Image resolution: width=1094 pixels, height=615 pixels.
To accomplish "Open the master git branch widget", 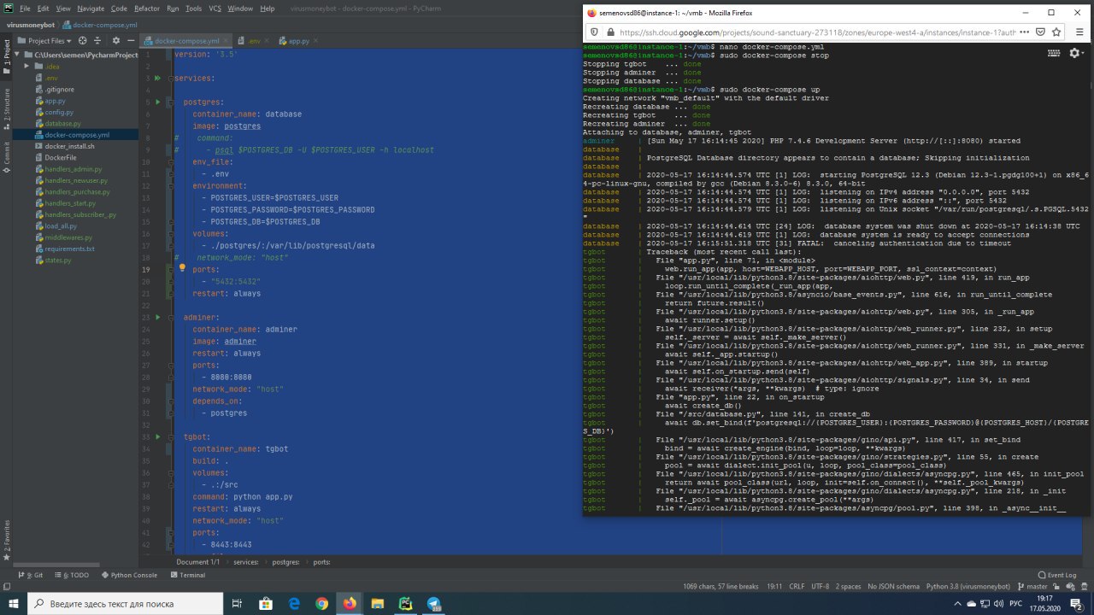I will coord(1032,587).
